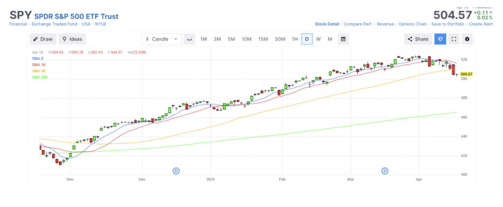Open chart settings gear icon
This screenshot has width=503, height=207.
click(467, 39)
